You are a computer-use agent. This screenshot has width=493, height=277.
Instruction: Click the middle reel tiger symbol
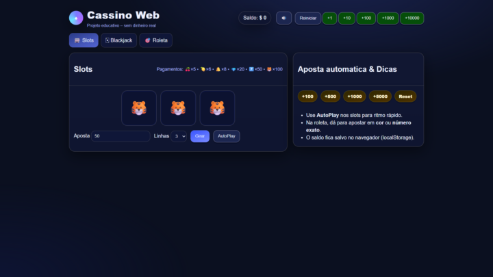[x=178, y=108]
